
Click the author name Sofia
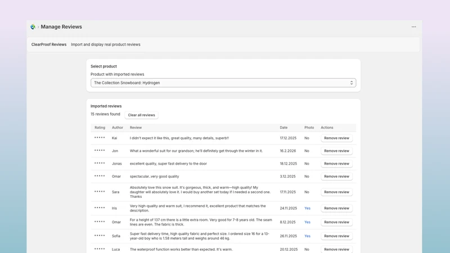click(116, 236)
